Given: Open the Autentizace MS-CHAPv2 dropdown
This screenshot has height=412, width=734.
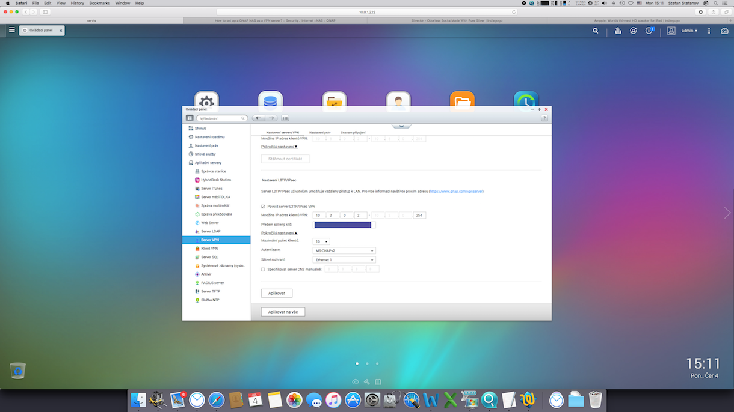Looking at the screenshot, I should point(344,250).
